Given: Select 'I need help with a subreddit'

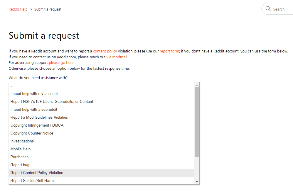Looking at the screenshot, I should click(x=102, y=110).
